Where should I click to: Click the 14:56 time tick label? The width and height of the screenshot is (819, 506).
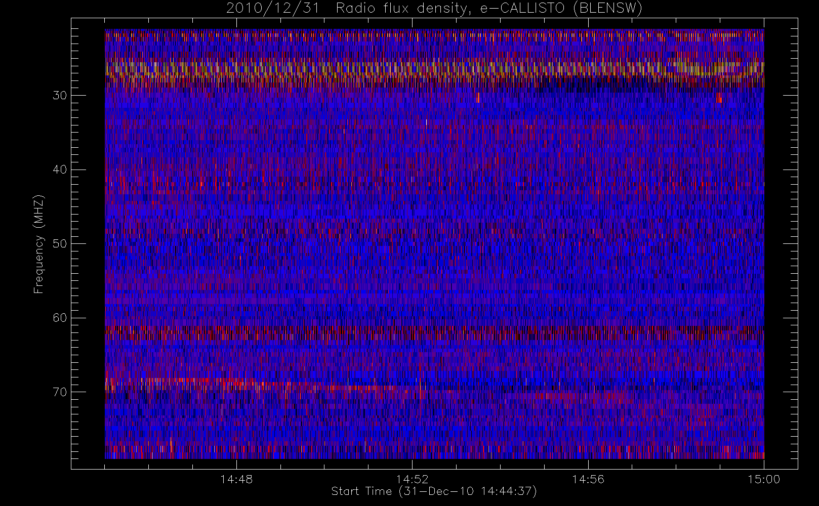(588, 479)
